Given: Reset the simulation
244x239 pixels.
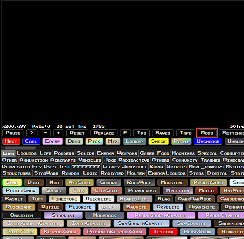Looking at the screenshot, I should [x=77, y=133].
